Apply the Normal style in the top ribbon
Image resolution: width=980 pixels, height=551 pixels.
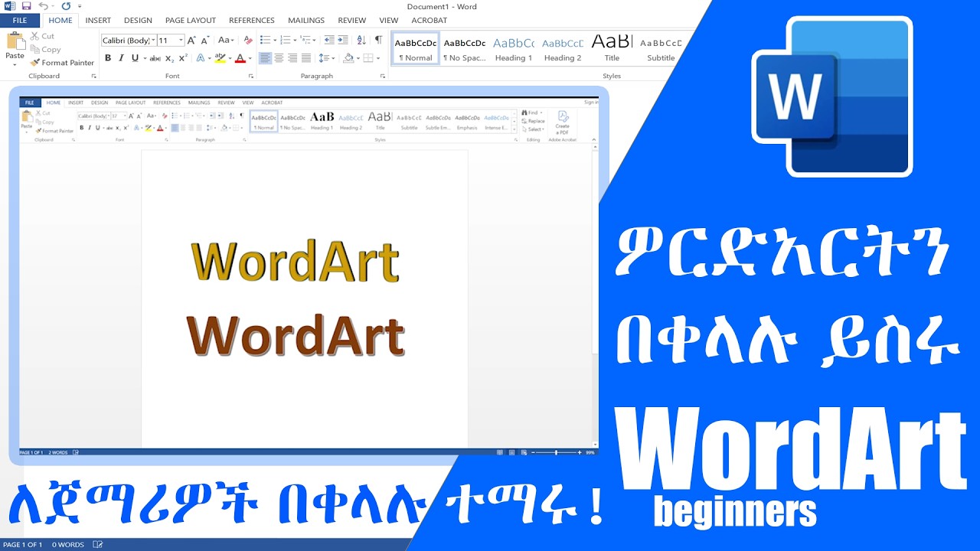coord(416,48)
